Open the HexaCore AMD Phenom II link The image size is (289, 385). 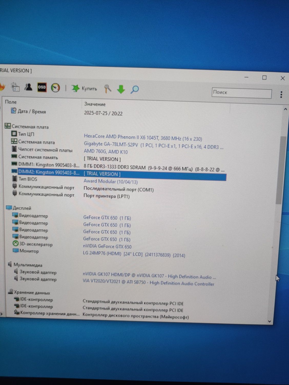[x=143, y=138]
